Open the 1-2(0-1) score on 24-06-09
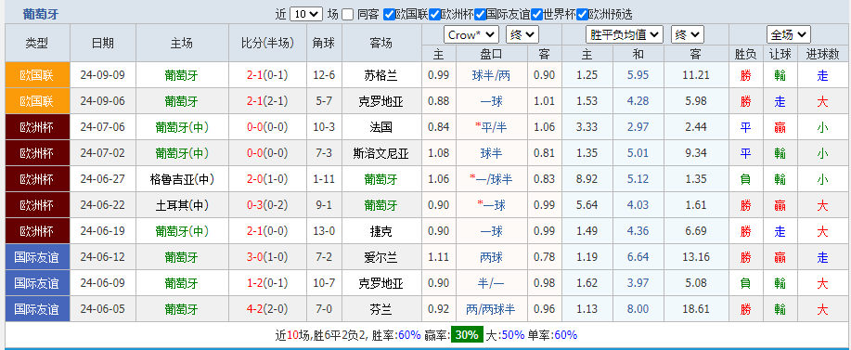The image size is (851, 350). (x=267, y=283)
